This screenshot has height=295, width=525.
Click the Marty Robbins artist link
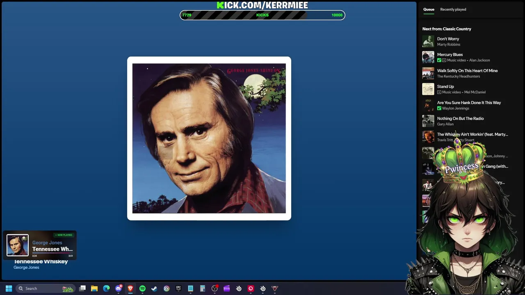(x=448, y=44)
